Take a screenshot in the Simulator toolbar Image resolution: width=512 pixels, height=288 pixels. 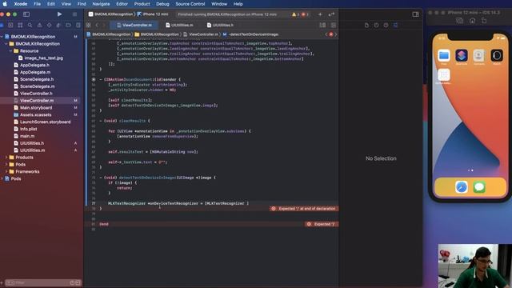click(459, 21)
